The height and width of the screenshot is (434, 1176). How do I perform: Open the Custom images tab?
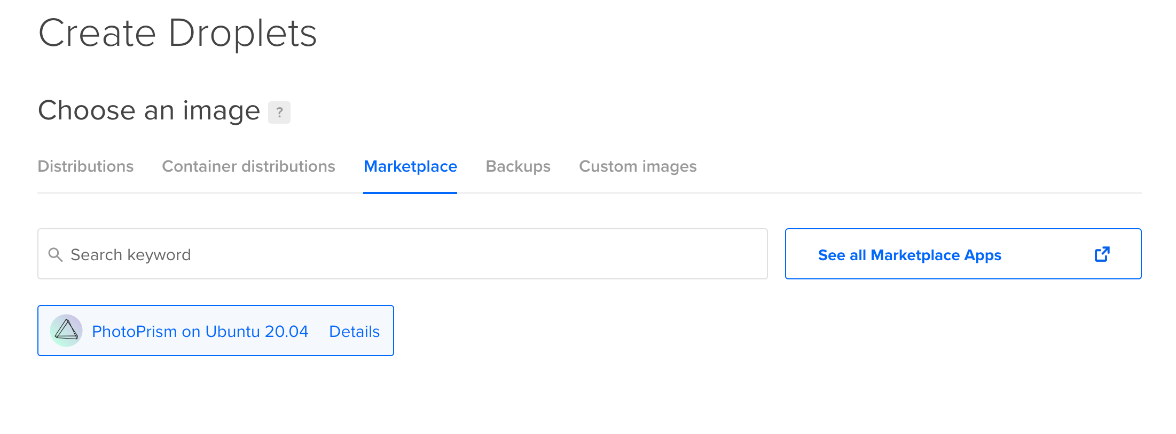(638, 166)
